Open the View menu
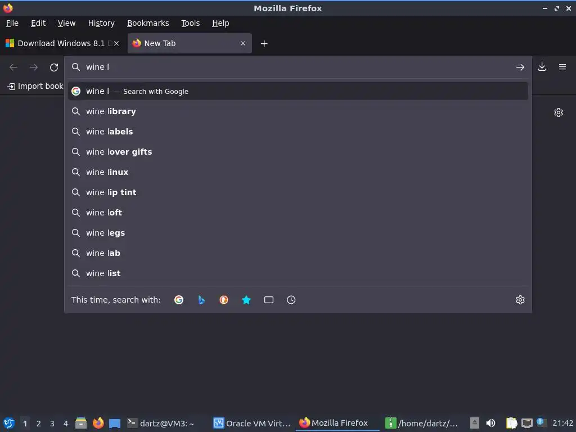576x432 pixels. [x=66, y=23]
